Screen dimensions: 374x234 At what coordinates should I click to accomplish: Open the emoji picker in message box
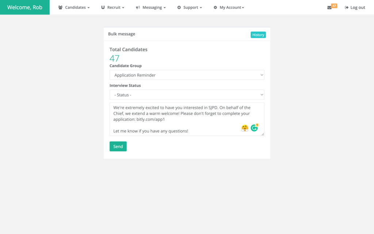[x=245, y=128]
